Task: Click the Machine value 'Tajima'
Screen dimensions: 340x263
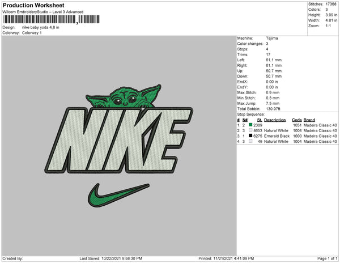Action: point(272,38)
